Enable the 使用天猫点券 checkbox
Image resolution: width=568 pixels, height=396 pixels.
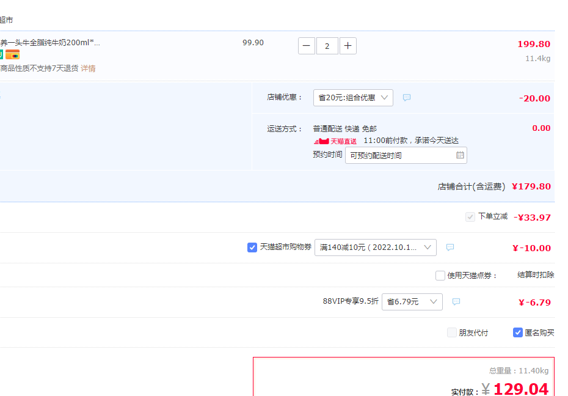click(440, 276)
